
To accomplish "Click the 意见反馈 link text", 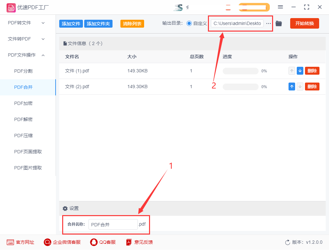I will [x=143, y=242].
